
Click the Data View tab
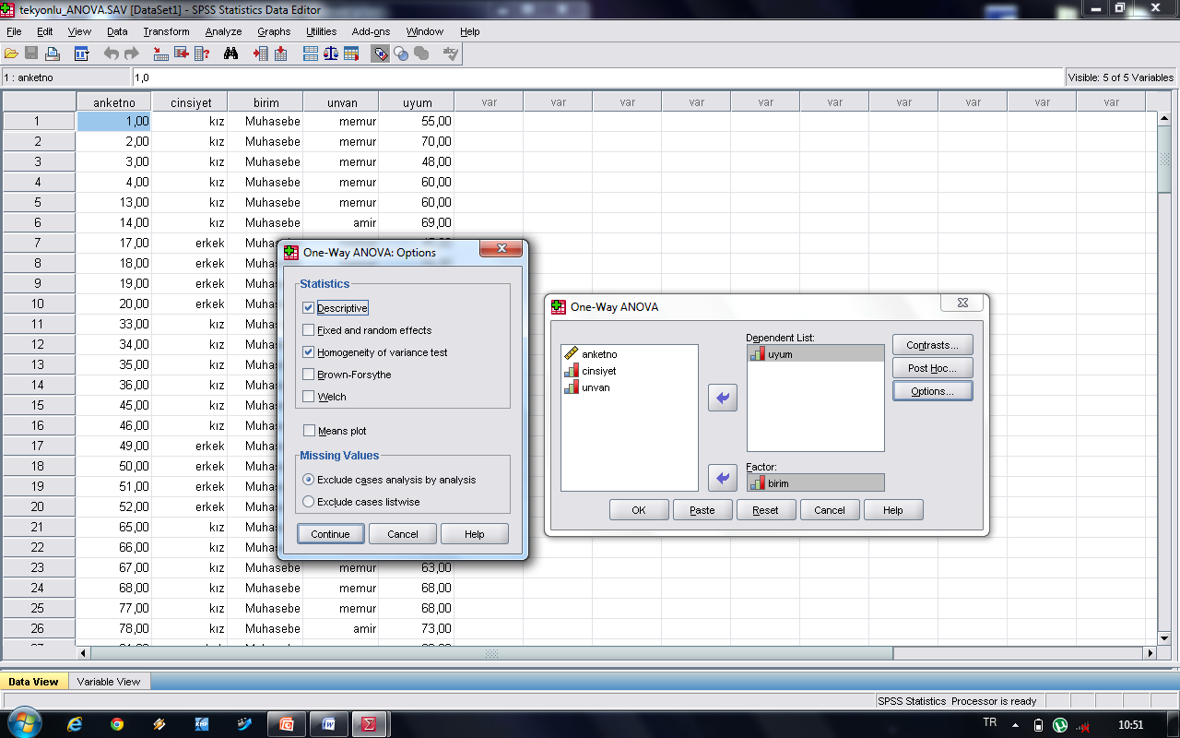click(x=33, y=682)
